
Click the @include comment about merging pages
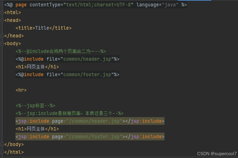click(61, 51)
